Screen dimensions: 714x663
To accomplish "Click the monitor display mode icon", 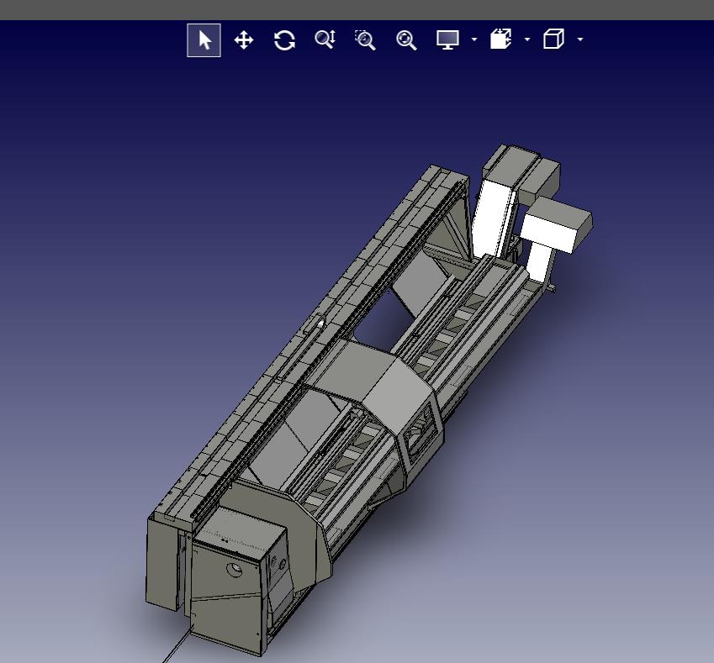I will click(447, 39).
